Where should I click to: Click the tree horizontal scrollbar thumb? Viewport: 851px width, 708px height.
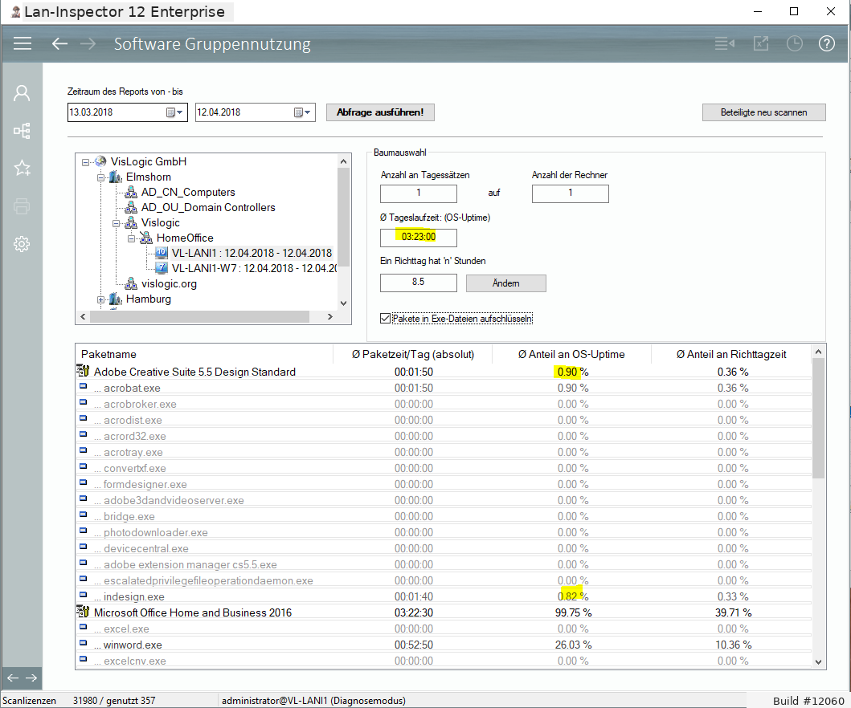(199, 316)
